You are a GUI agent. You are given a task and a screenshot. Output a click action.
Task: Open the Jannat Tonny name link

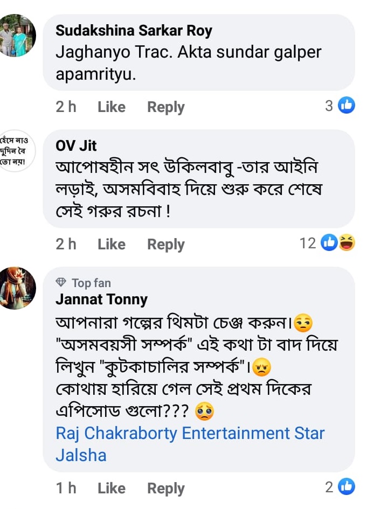click(101, 299)
